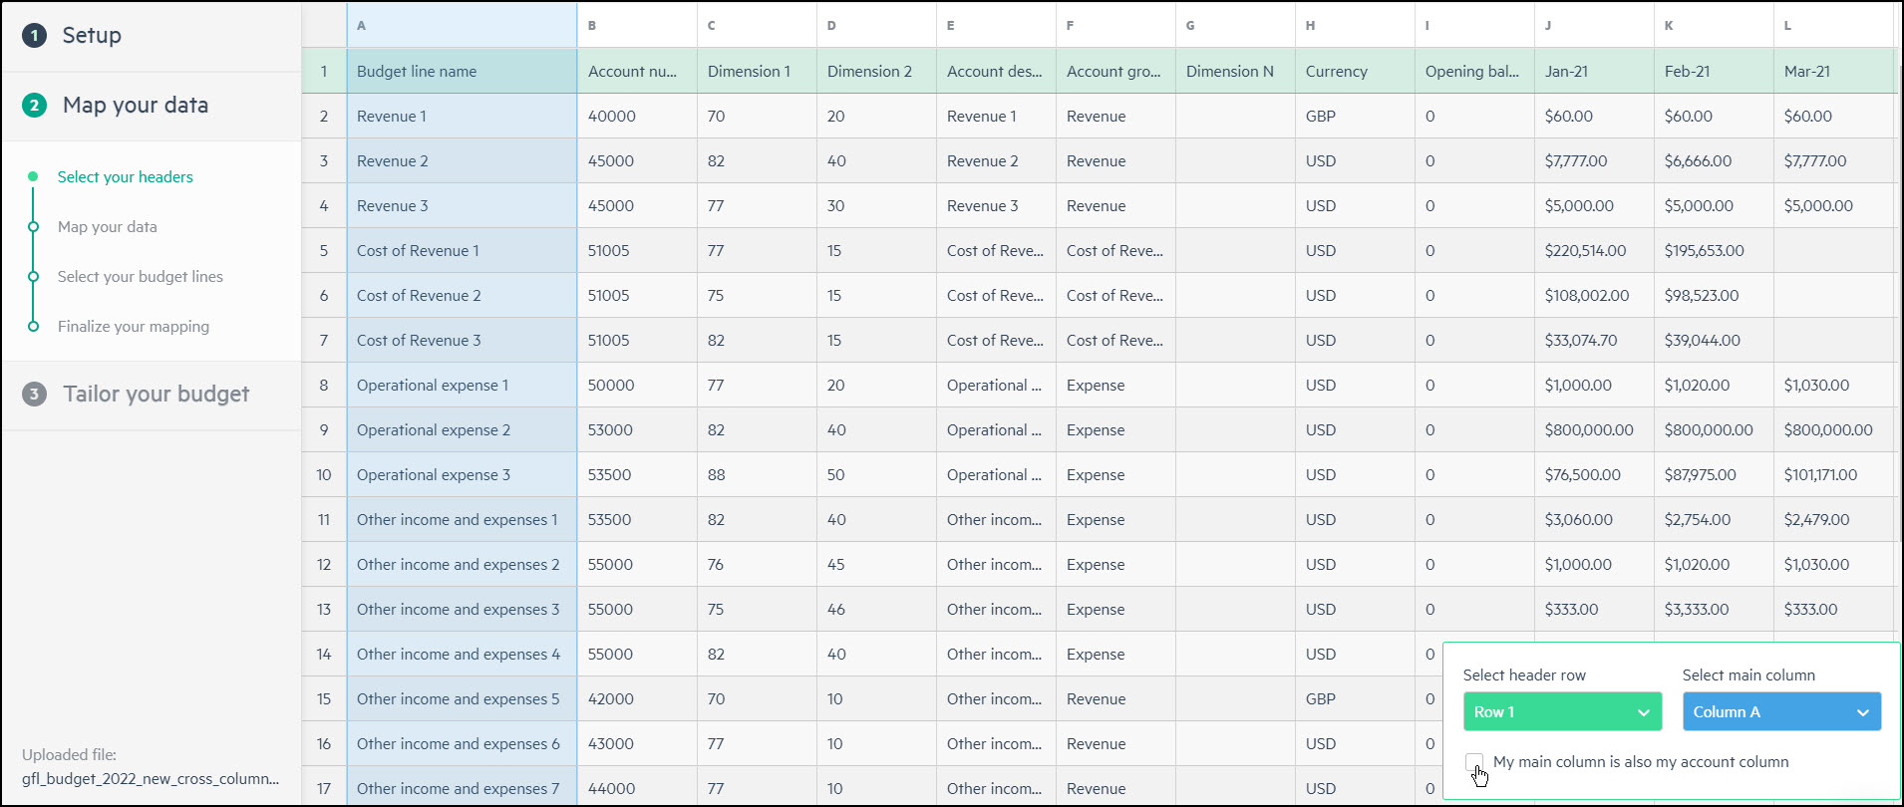This screenshot has width=1904, height=807.
Task: Go to Select your budget lines substep
Action: point(141,277)
